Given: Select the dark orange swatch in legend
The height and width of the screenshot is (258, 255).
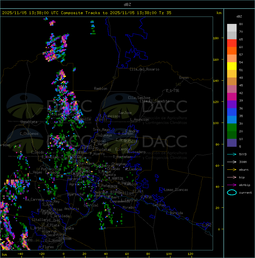Looking at the screenshot, I should click(232, 51).
